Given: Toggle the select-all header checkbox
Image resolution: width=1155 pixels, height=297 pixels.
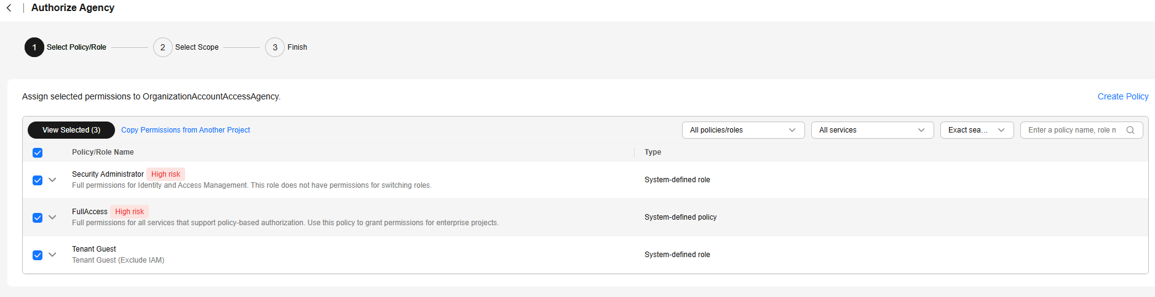Looking at the screenshot, I should (x=38, y=153).
